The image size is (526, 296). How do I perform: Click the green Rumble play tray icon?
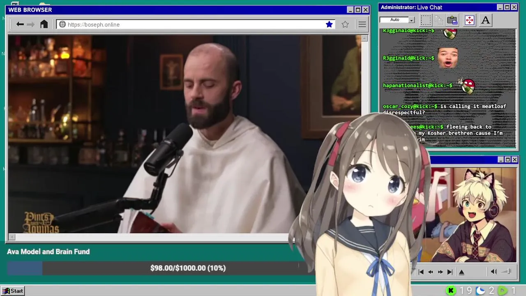click(502, 291)
